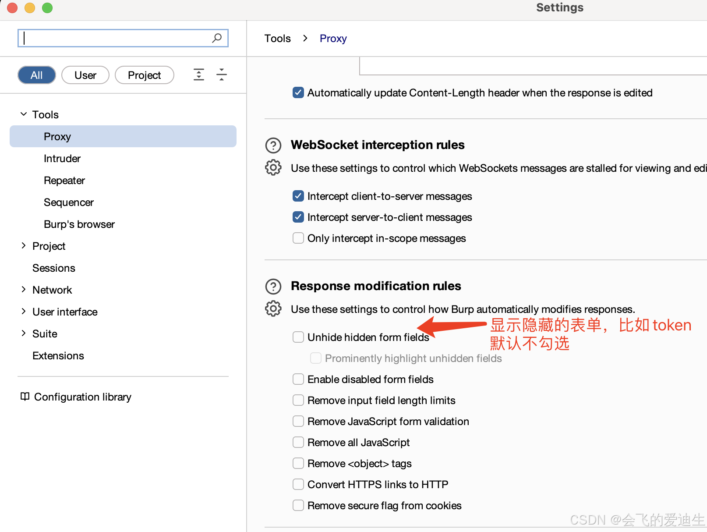Uncheck Intercept client-to-server messages

pos(298,196)
